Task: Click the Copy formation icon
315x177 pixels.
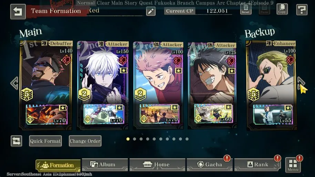Action: (282, 9)
